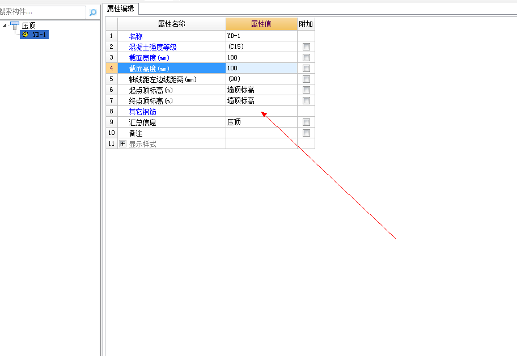The width and height of the screenshot is (517, 356).
Task: Click the 属性名称 column header
Action: pos(172,24)
